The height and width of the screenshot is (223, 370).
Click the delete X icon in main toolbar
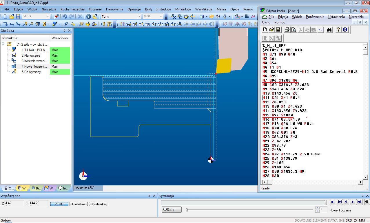80,16
